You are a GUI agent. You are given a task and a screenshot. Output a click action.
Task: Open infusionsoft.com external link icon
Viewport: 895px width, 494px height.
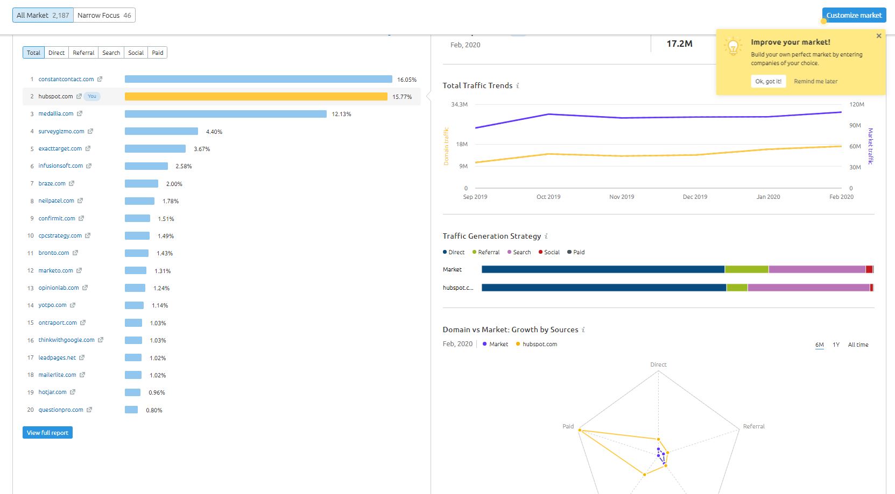pyautogui.click(x=89, y=166)
